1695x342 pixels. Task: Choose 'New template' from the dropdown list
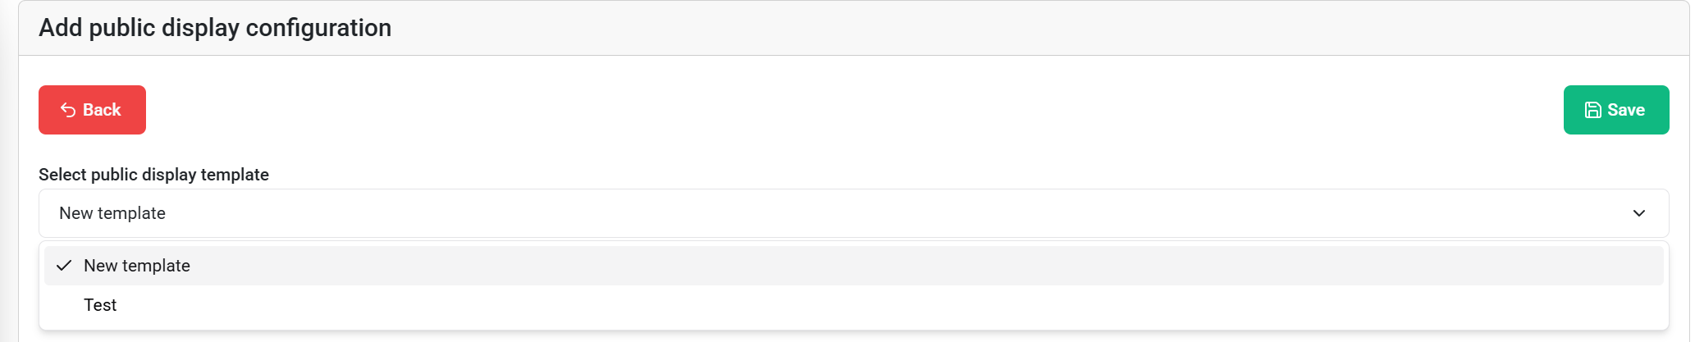tap(137, 266)
